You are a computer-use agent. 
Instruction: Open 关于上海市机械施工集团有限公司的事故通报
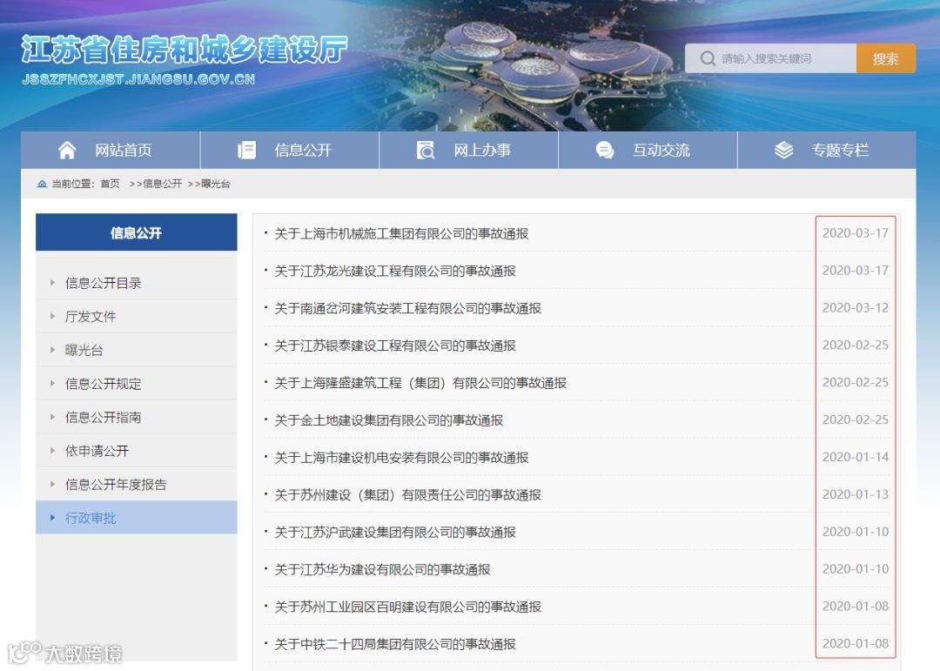point(401,233)
